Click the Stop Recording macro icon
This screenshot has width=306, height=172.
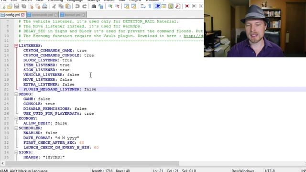(x=194, y=6)
